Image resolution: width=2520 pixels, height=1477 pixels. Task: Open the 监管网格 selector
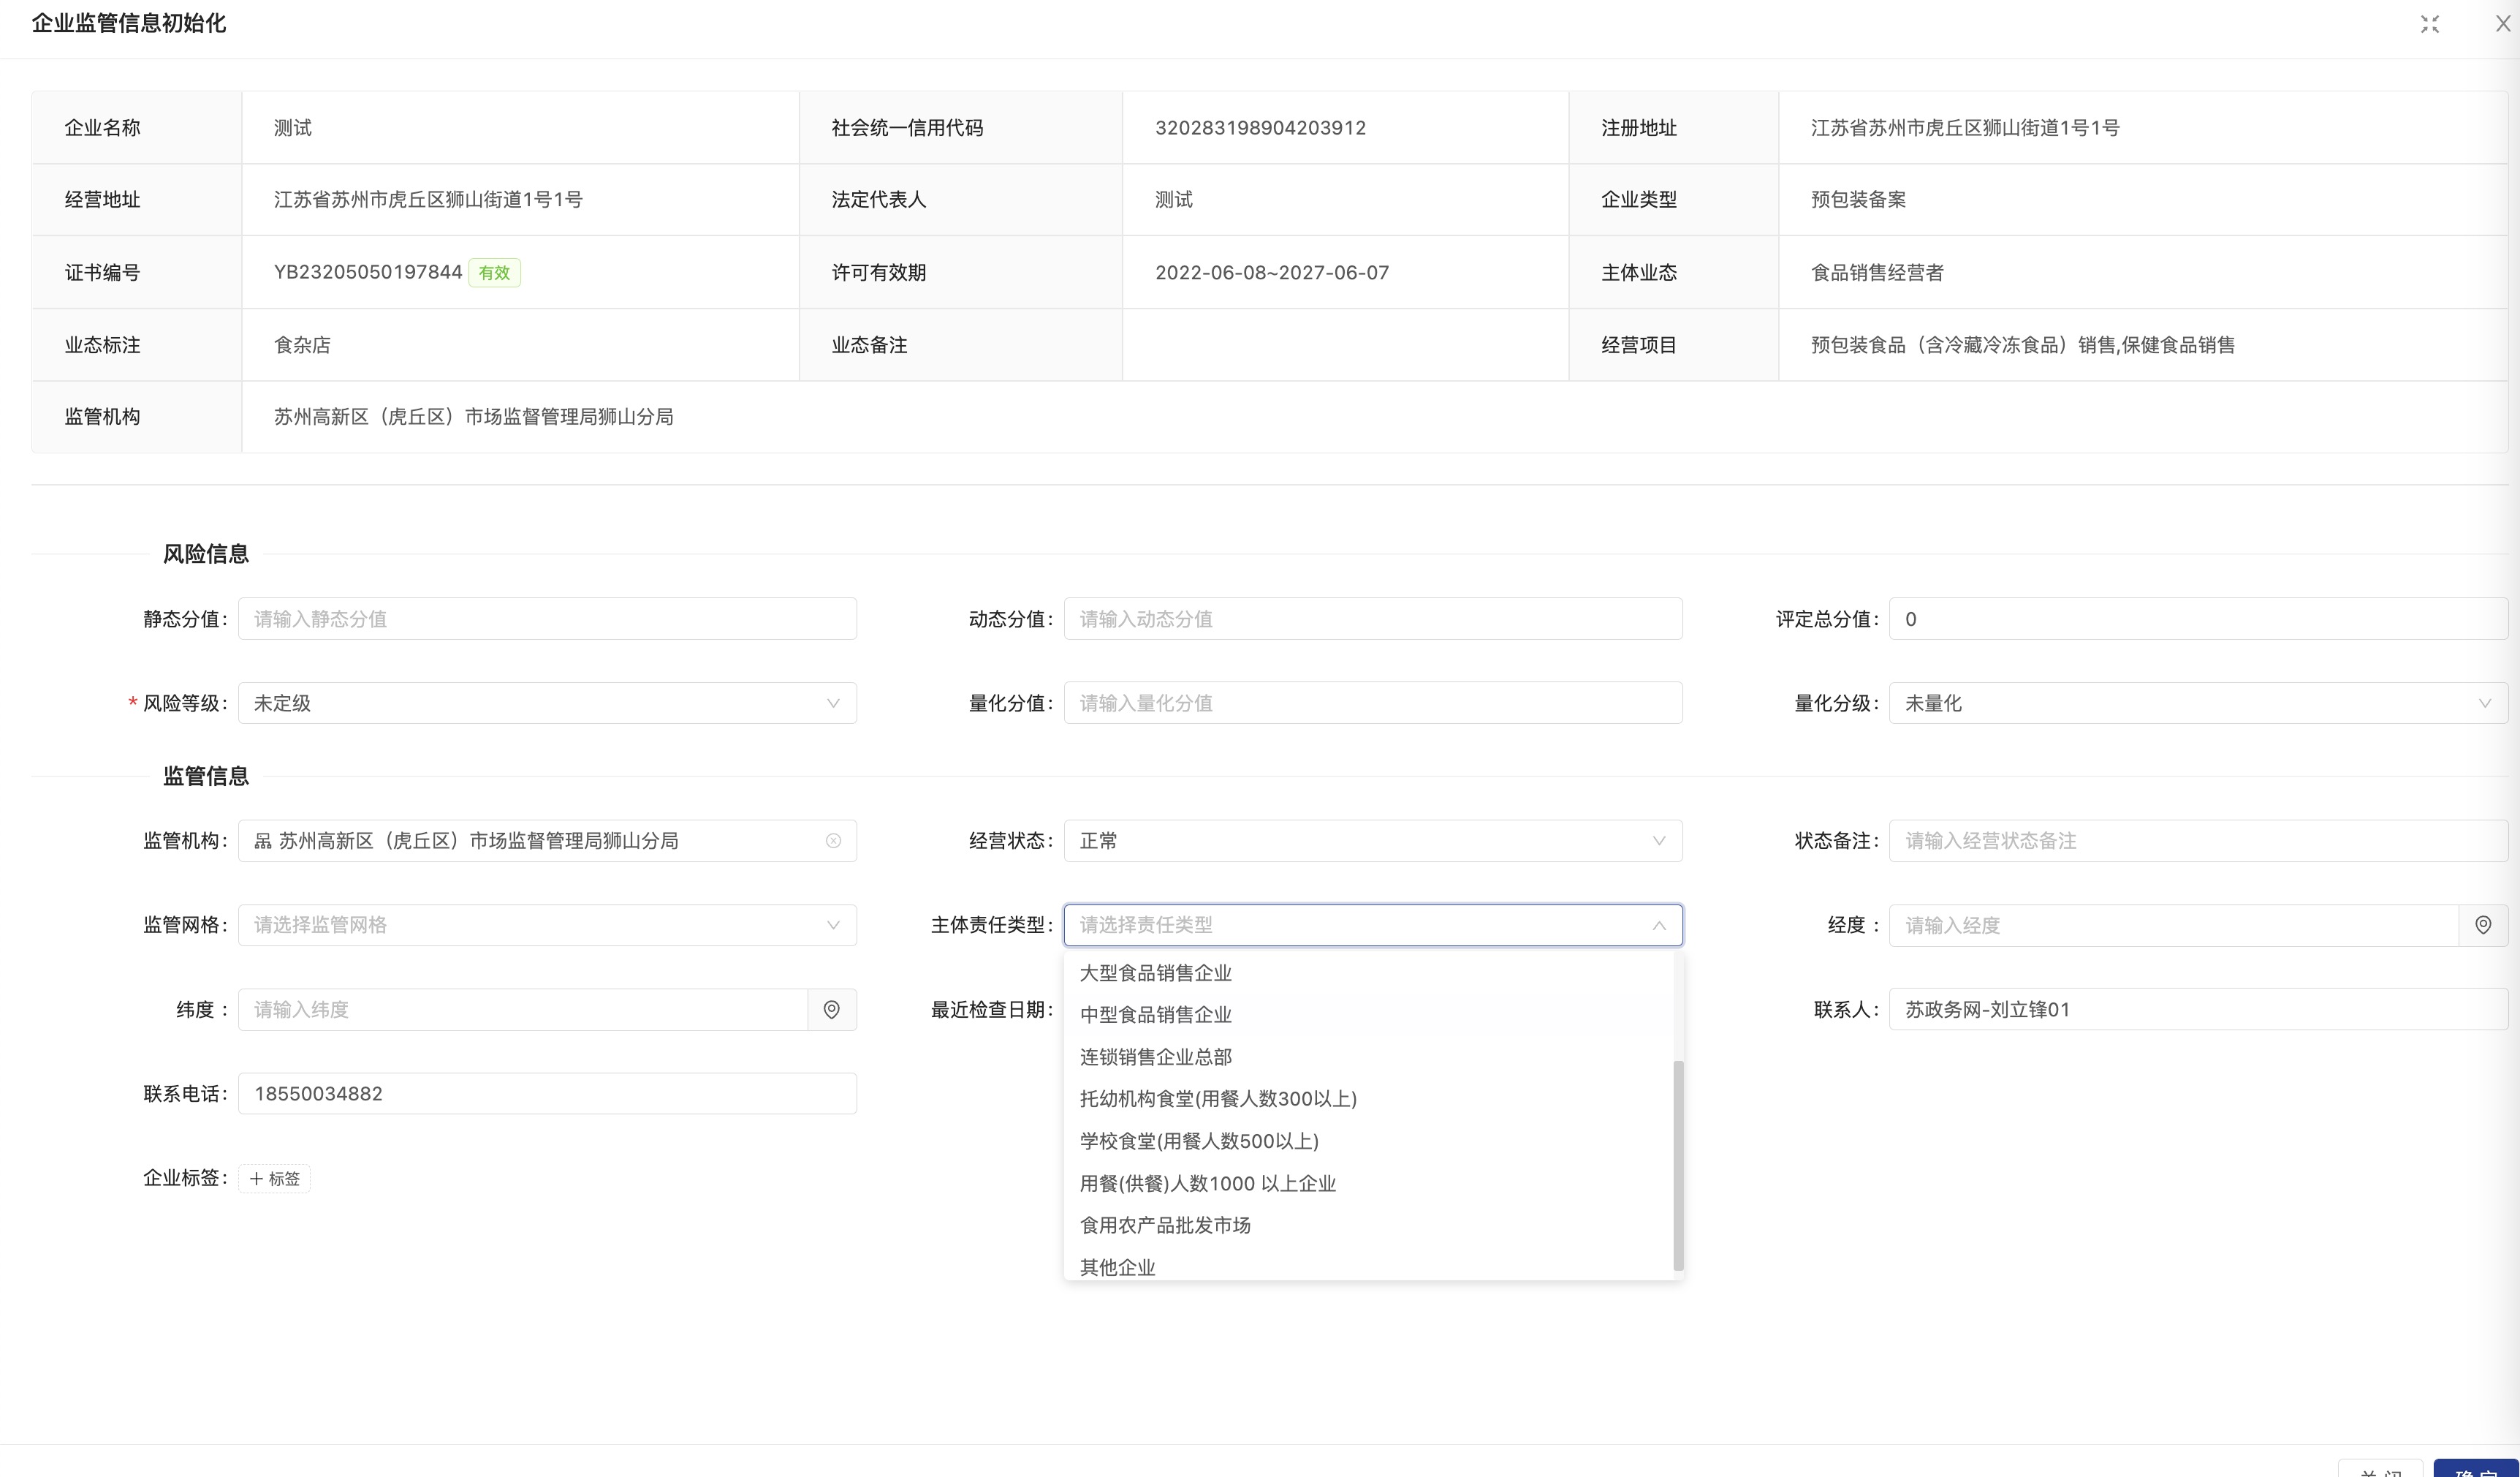click(547, 926)
